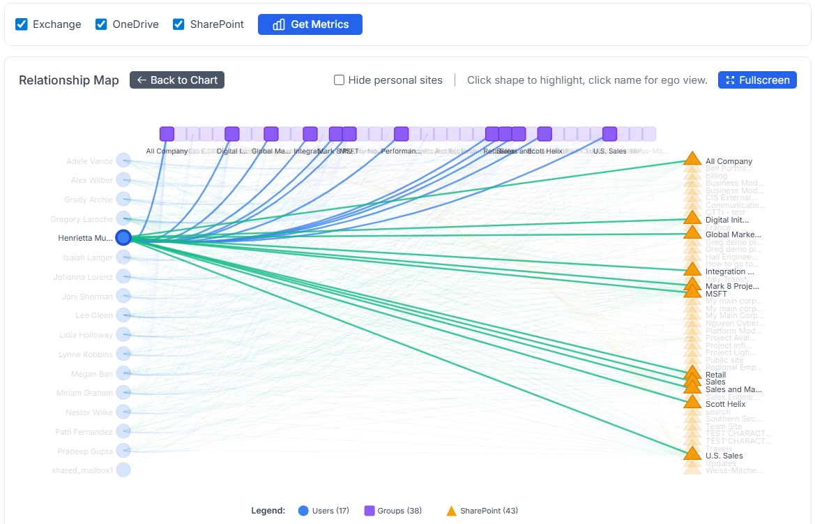Click the Scott Helix orange triangle

click(x=692, y=402)
